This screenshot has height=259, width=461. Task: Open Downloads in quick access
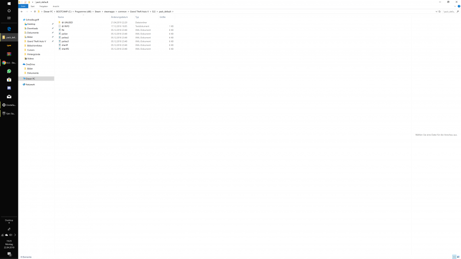coord(32,29)
